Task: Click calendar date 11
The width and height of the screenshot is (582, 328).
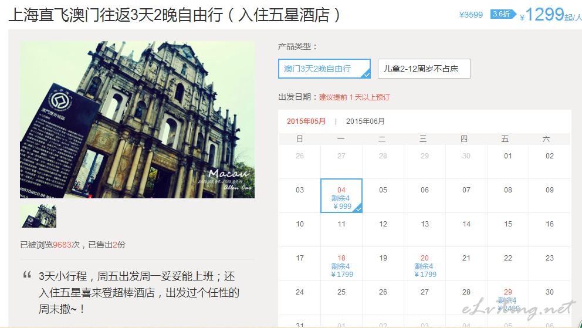Action: click(x=341, y=224)
